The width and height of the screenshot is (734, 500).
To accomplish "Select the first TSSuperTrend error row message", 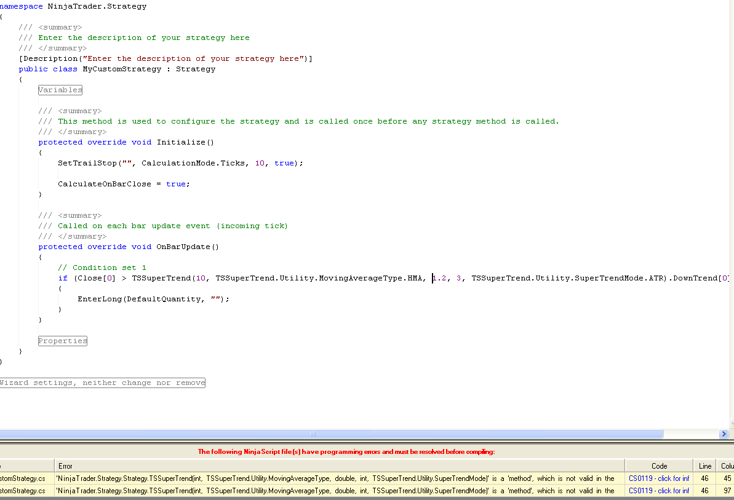I will click(x=335, y=478).
